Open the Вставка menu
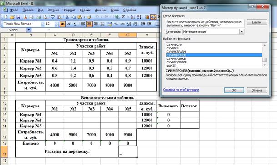 pyautogui.click(x=53, y=10)
